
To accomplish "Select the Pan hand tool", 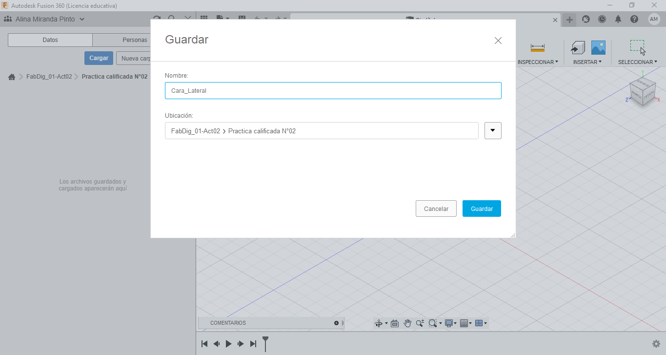I will [x=407, y=323].
